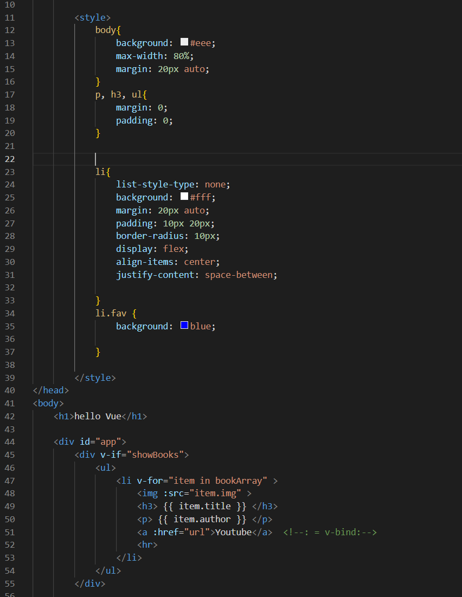
Task: Click the opening ul tag
Action: pos(106,468)
